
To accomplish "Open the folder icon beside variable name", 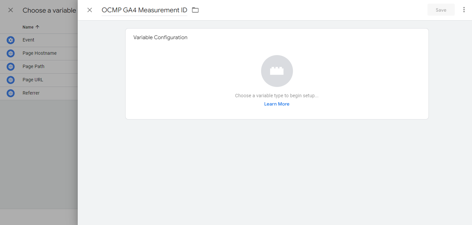I will [195, 10].
